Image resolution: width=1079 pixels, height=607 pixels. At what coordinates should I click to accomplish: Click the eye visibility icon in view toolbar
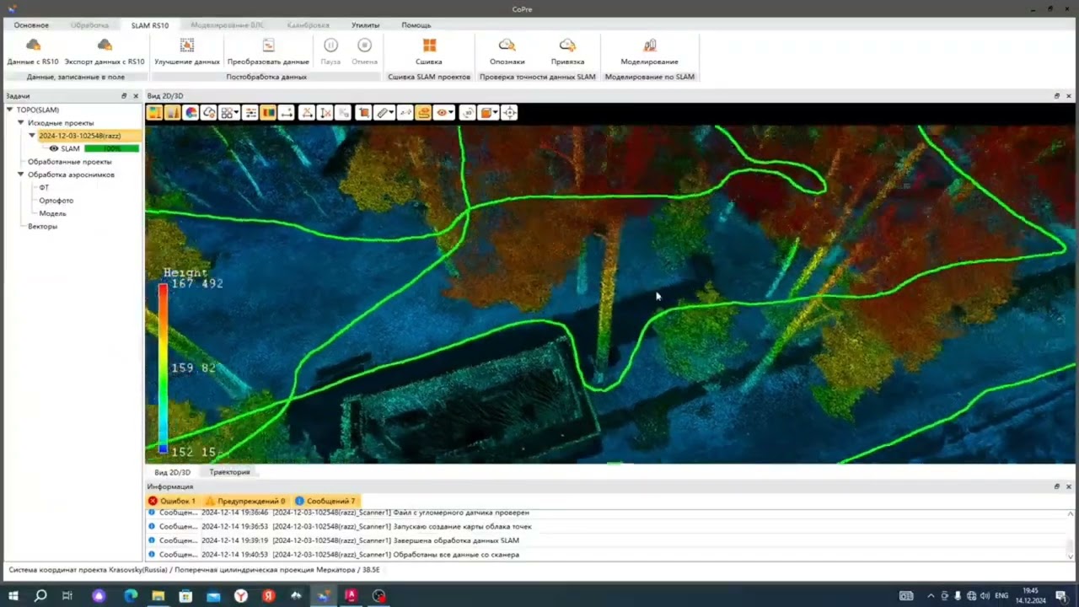coord(442,112)
